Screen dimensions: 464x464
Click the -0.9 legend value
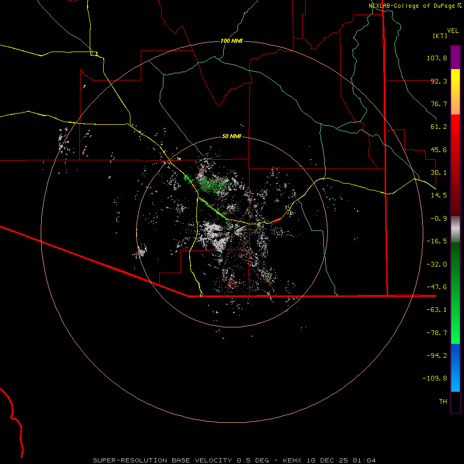coord(439,219)
